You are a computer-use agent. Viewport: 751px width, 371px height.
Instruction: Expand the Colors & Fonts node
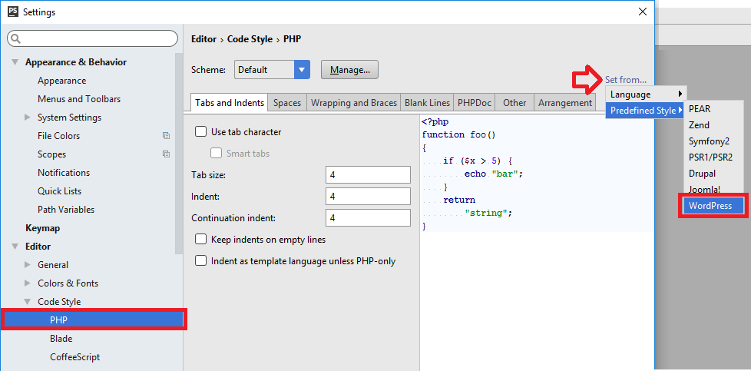coord(28,283)
